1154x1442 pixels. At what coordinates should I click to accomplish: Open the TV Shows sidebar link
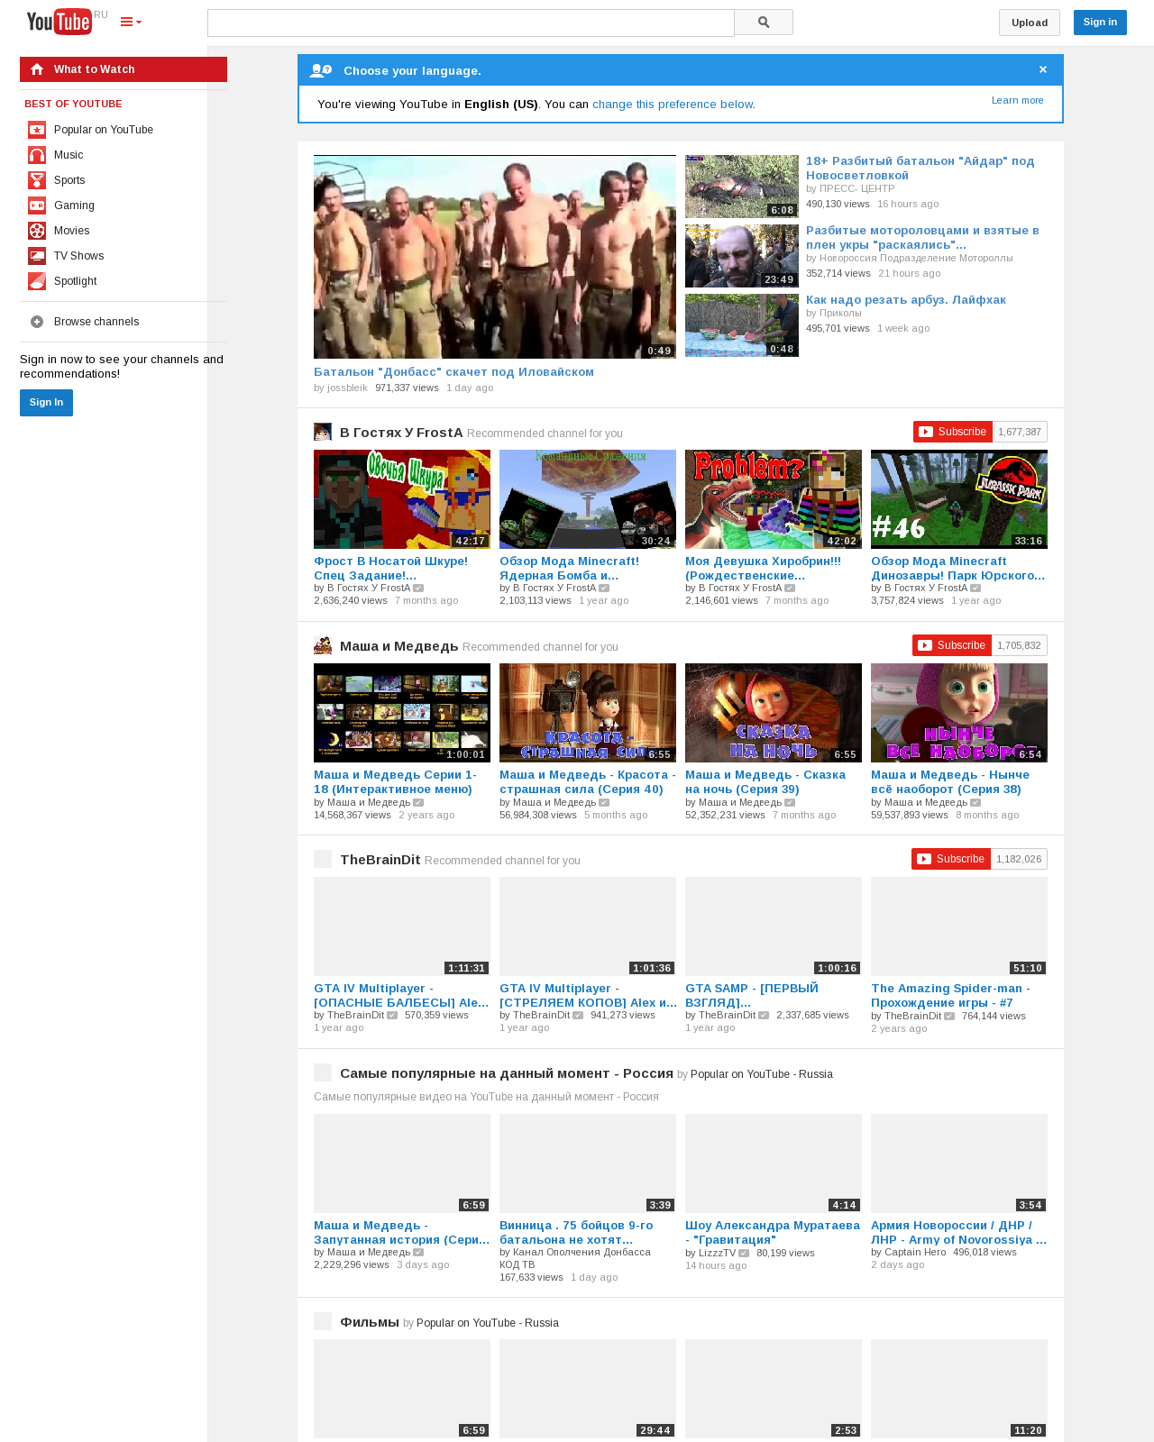pos(79,256)
